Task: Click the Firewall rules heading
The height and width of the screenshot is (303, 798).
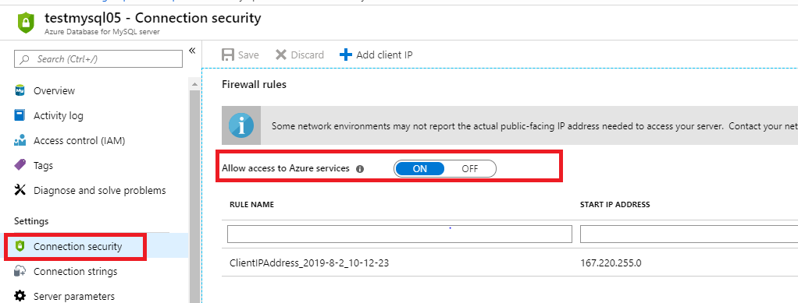Action: [254, 84]
